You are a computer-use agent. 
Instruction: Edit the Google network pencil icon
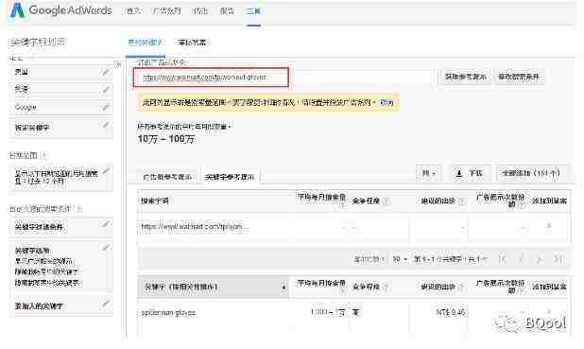pos(106,108)
